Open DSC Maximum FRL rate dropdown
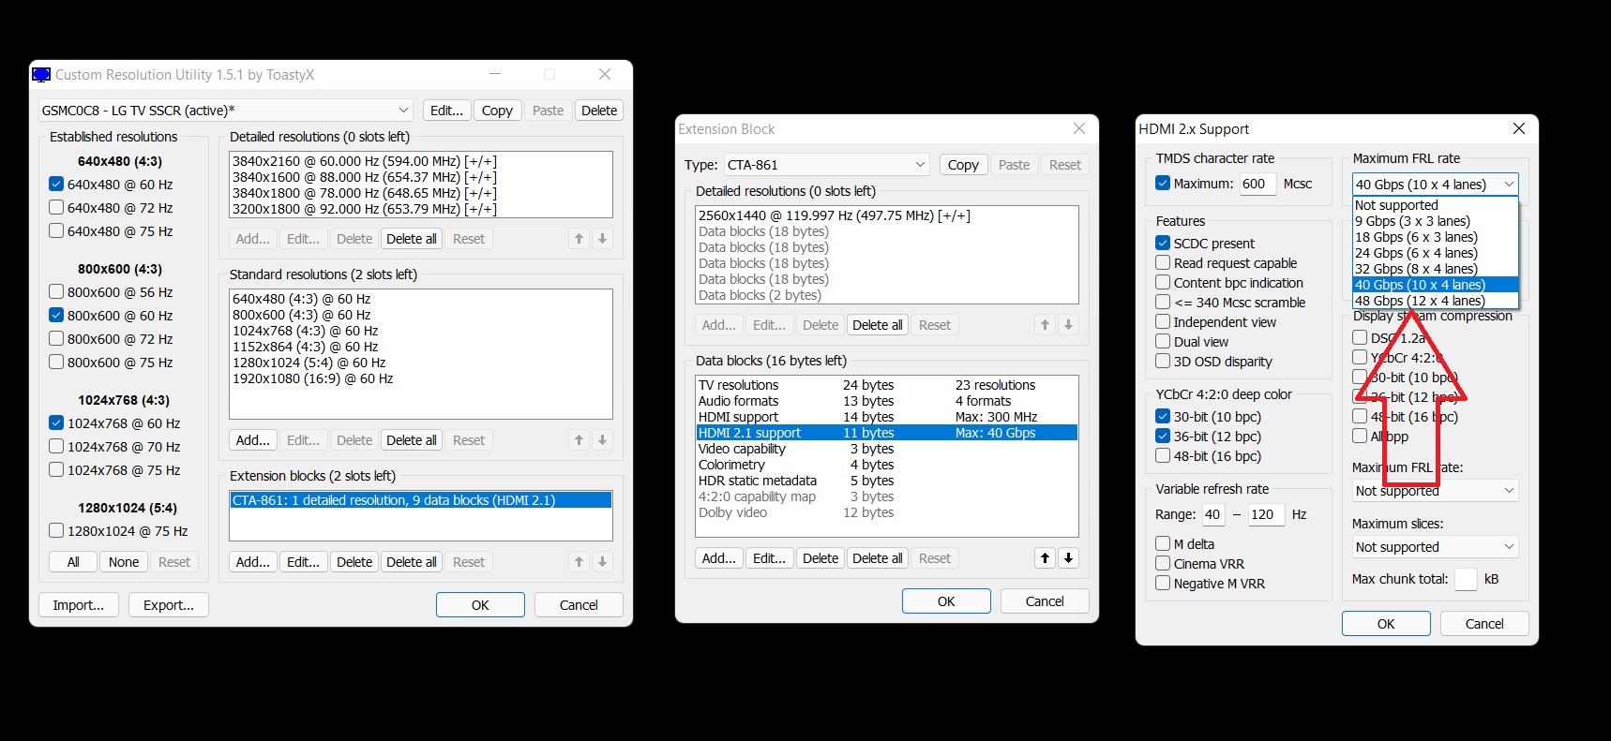 1436,491
